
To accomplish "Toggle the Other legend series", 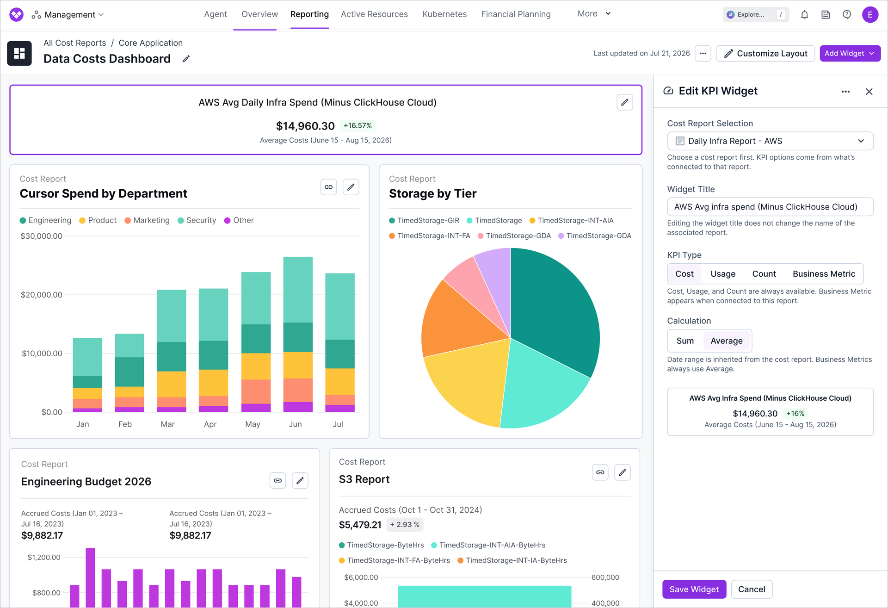I will click(239, 220).
